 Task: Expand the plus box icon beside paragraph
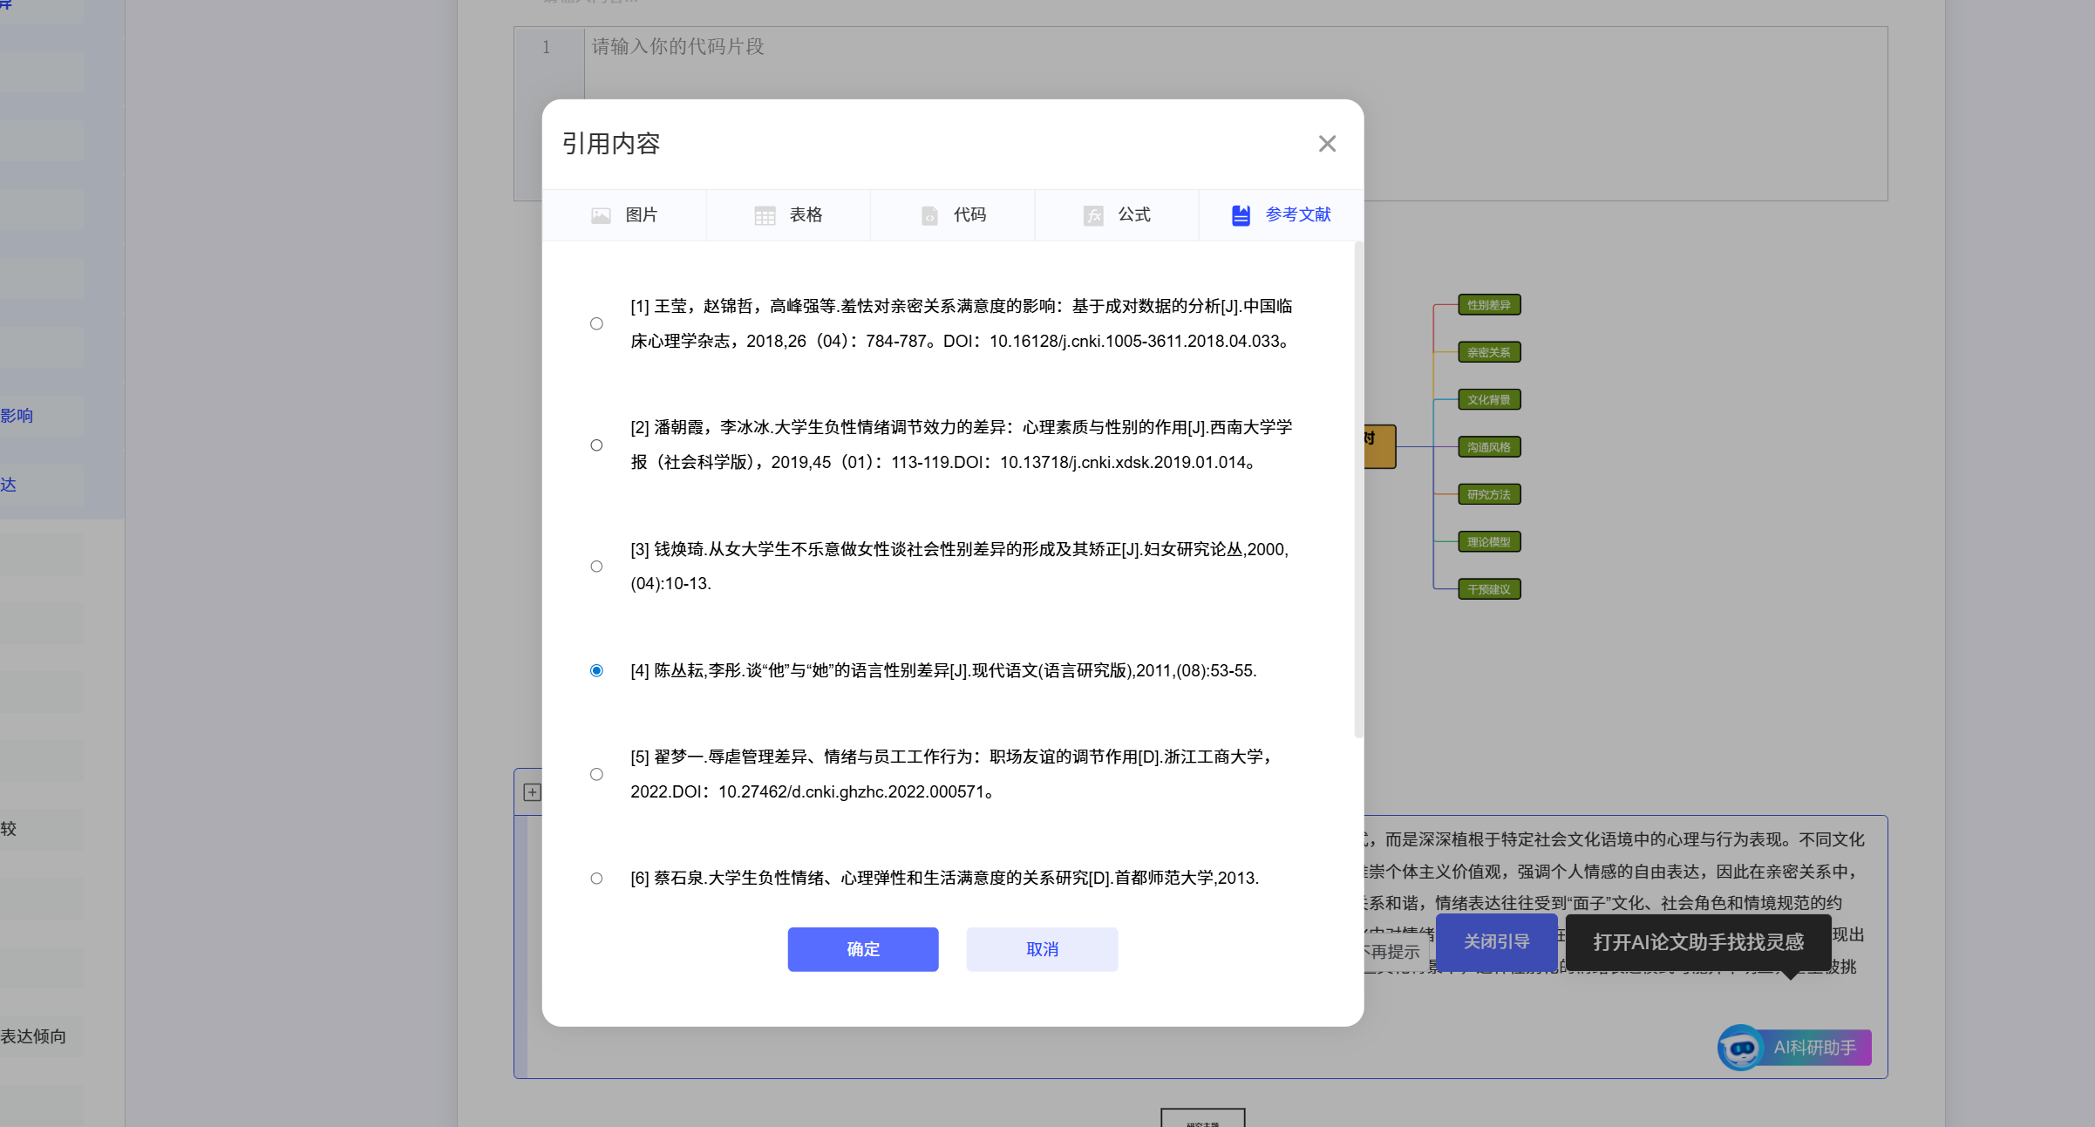[532, 792]
